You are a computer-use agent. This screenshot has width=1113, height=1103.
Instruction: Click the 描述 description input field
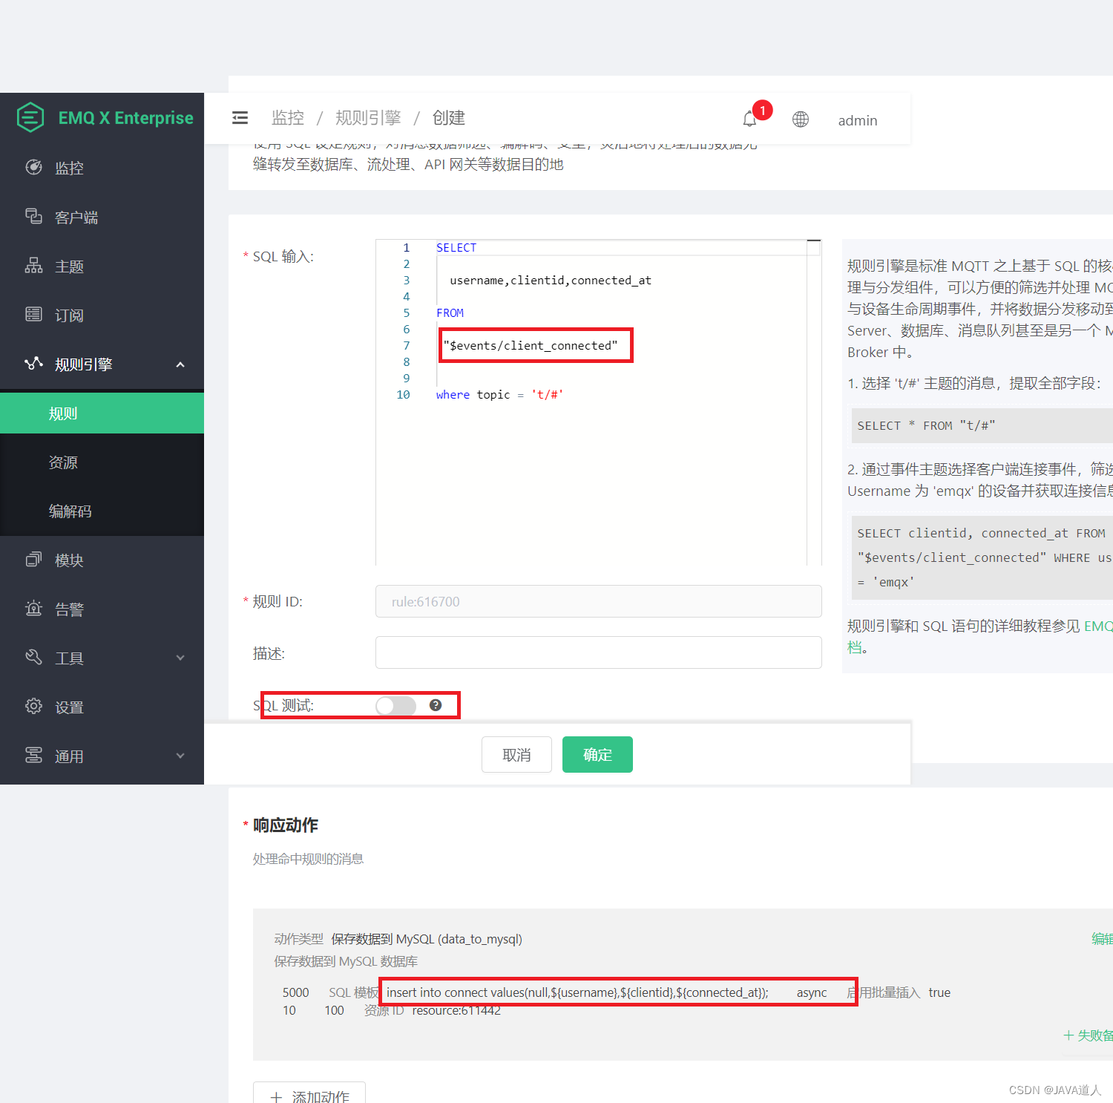tap(598, 652)
